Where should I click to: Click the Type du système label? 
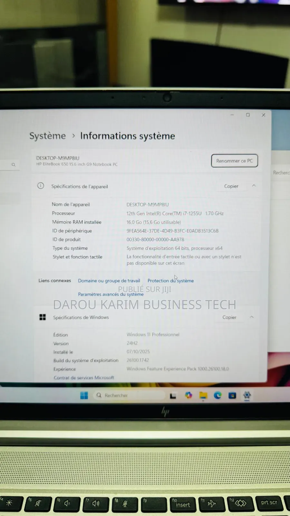(70, 248)
